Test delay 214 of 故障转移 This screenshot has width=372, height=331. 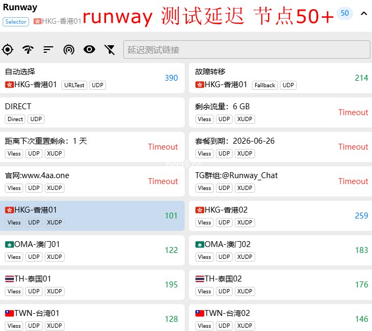(361, 78)
